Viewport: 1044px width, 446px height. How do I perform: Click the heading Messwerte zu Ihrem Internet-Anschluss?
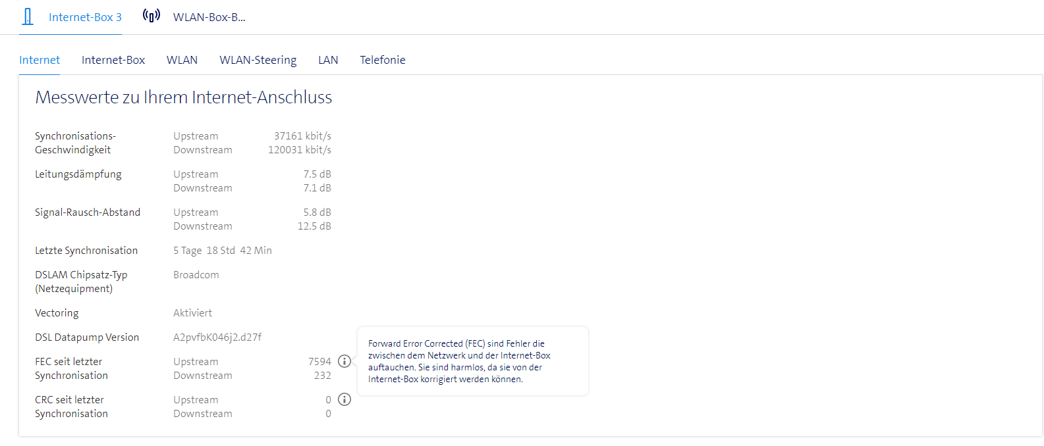coord(183,97)
